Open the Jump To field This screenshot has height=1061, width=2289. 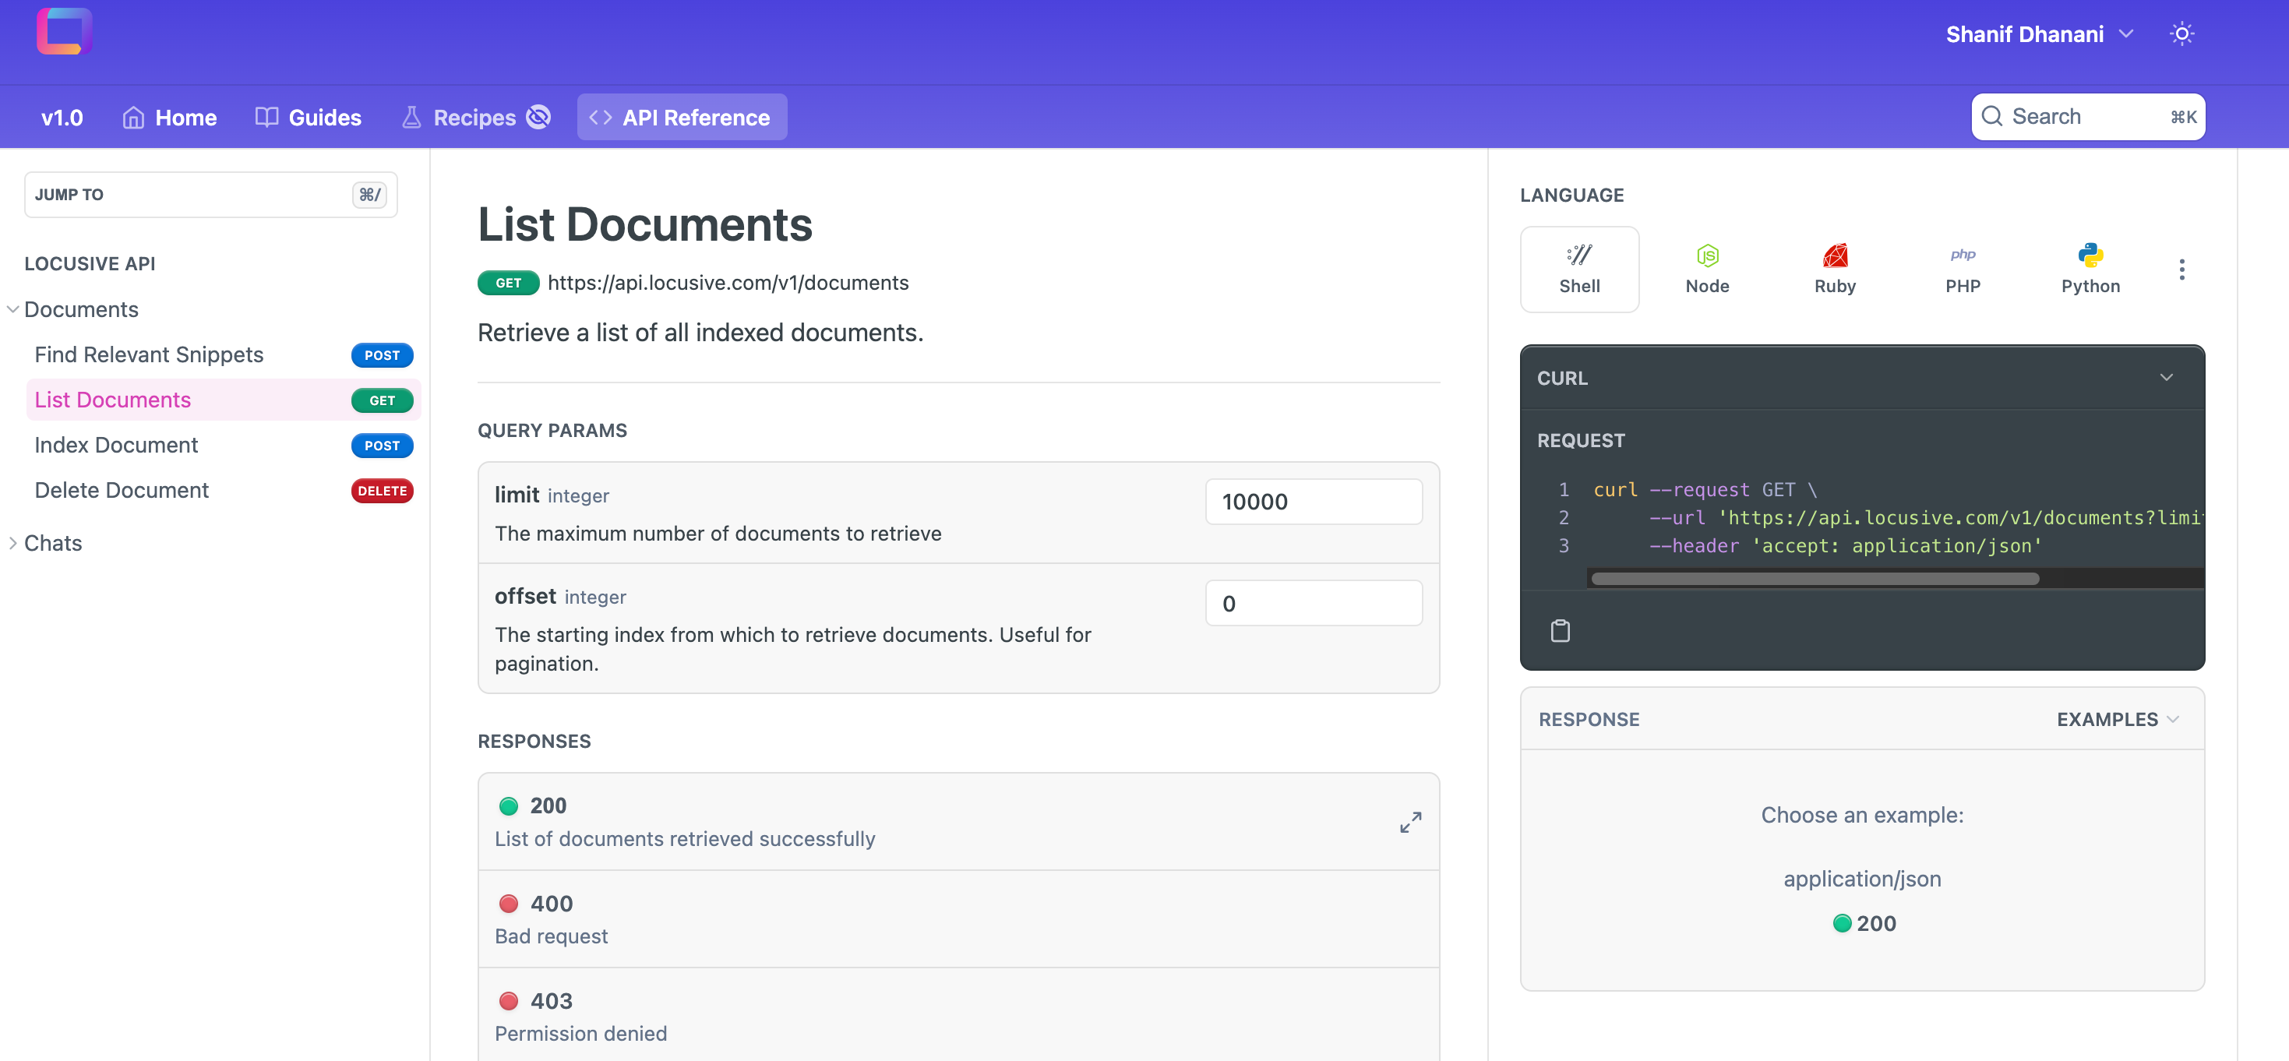[210, 195]
